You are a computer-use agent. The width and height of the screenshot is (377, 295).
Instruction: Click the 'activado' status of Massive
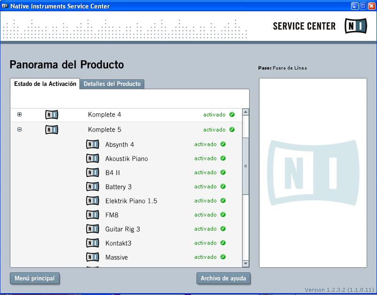[x=205, y=257]
